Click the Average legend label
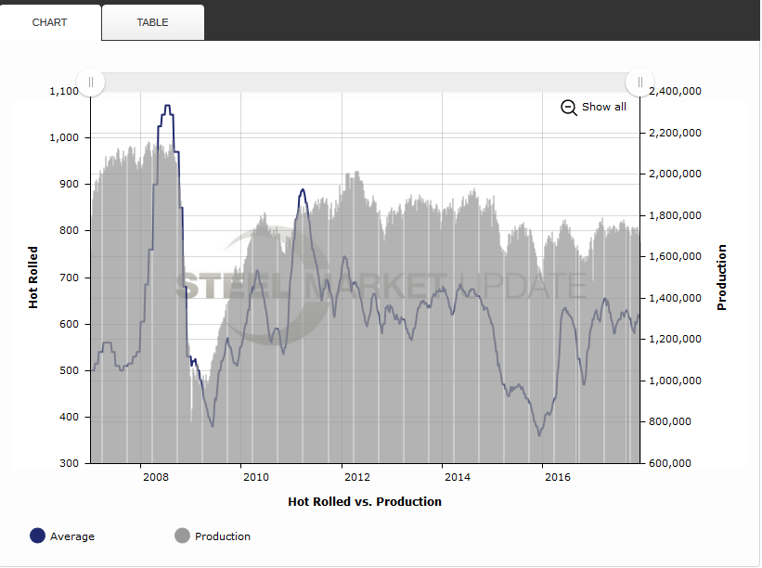 click(x=72, y=536)
